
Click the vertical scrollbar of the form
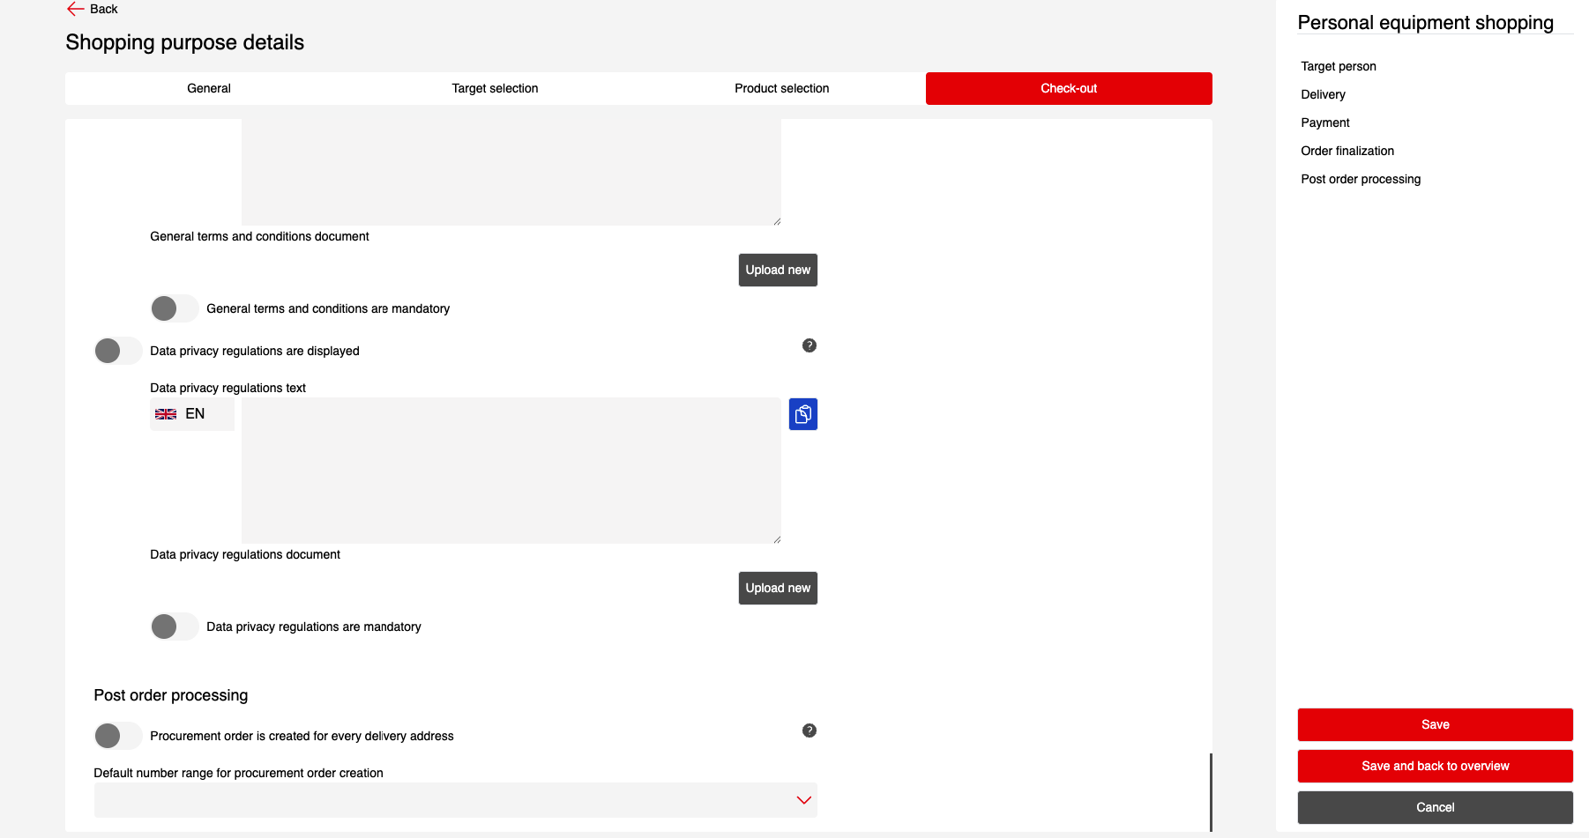tap(1211, 791)
